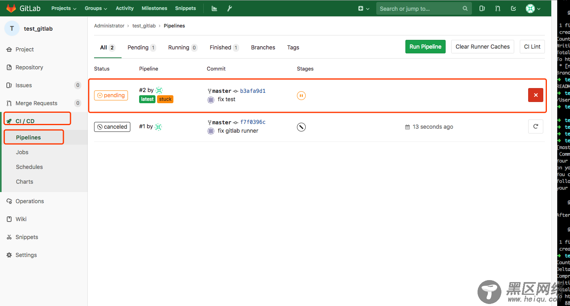
Task: Click the CI Lint button
Action: click(532, 47)
